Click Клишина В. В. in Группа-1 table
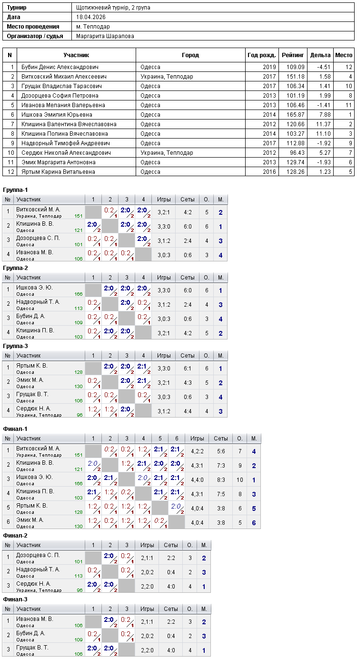 tap(35, 223)
